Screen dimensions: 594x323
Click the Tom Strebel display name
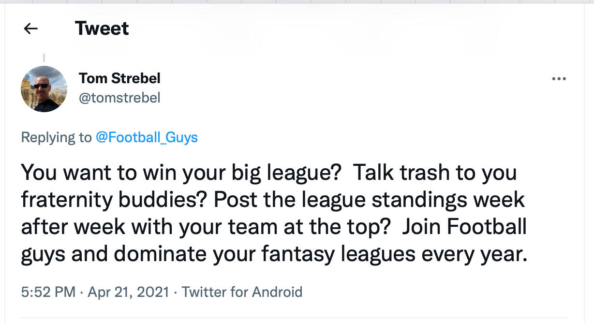[119, 78]
